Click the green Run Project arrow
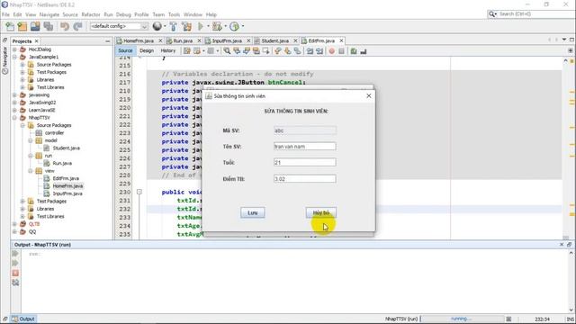 coord(201,26)
